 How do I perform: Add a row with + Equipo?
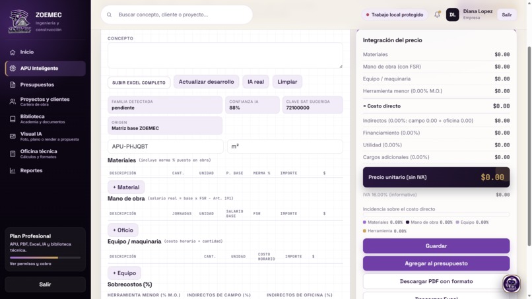[x=124, y=273]
